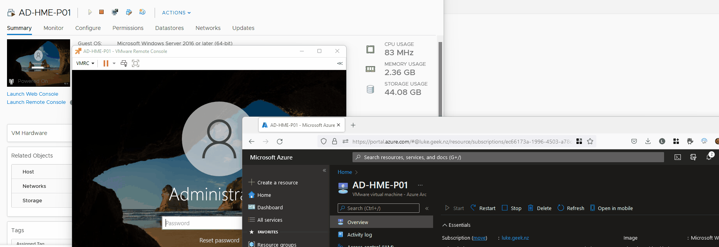Open the VMRC menu dropdown
The width and height of the screenshot is (719, 247).
[85, 63]
